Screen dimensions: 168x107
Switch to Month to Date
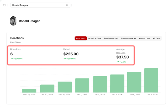pos(95,38)
